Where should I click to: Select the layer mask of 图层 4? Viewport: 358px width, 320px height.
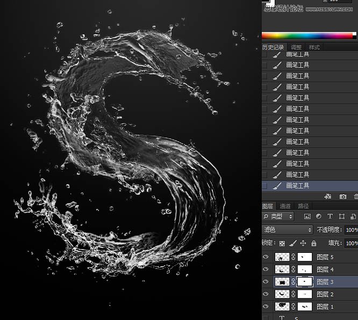click(305, 270)
